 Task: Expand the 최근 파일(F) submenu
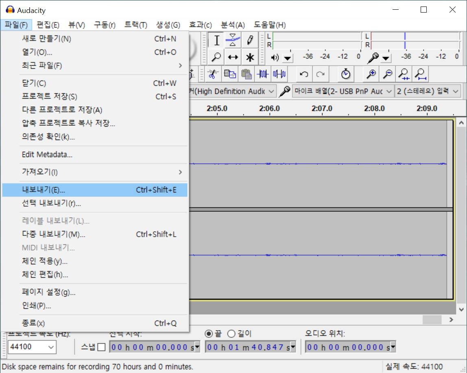click(95, 65)
